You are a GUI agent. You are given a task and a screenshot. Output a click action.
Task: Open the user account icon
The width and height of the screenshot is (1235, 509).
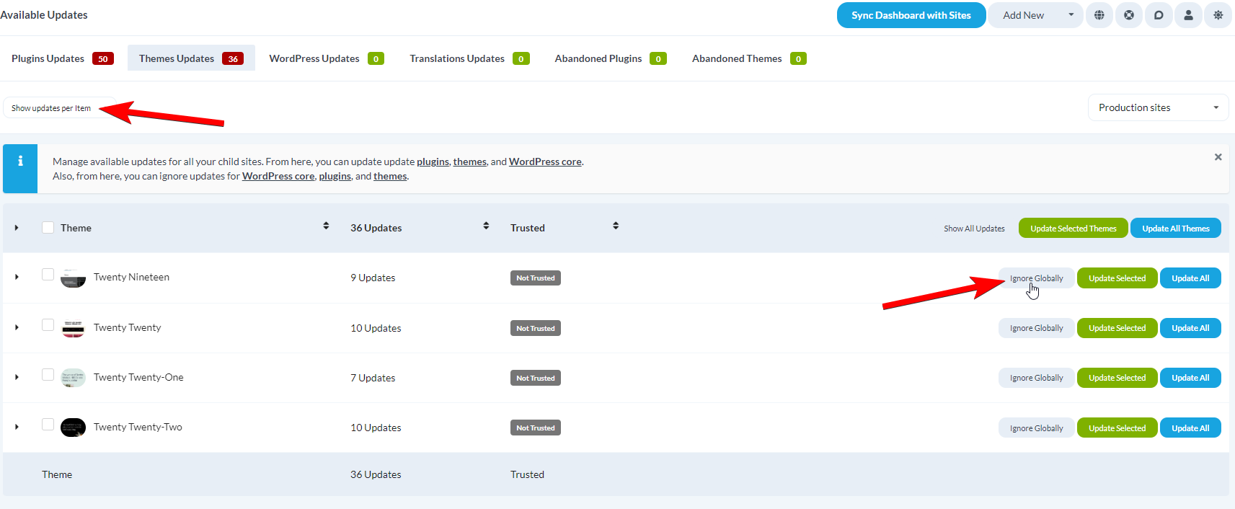pos(1188,15)
